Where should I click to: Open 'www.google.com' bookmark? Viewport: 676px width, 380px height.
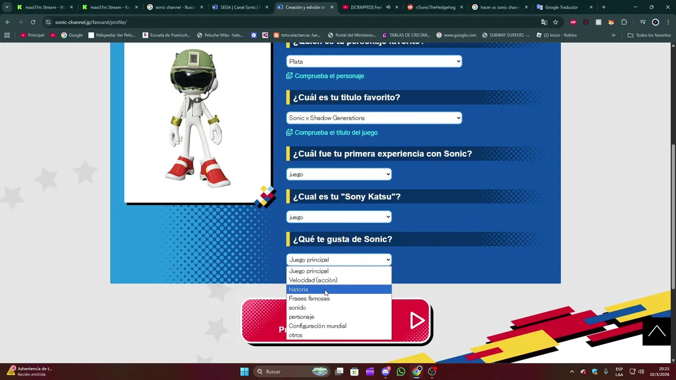coord(456,35)
